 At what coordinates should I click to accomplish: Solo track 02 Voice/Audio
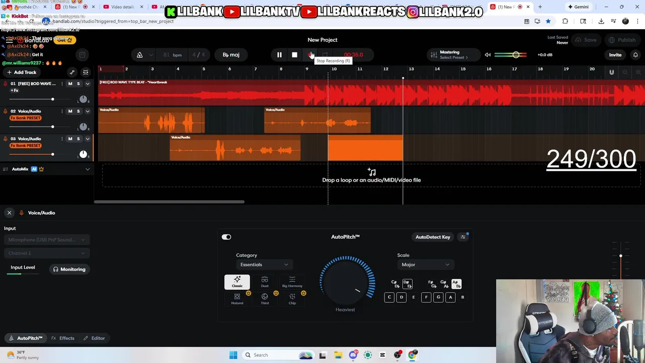pyautogui.click(x=78, y=111)
